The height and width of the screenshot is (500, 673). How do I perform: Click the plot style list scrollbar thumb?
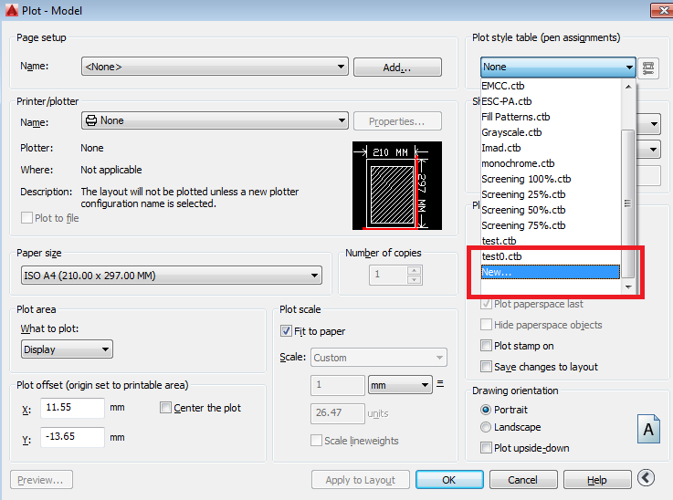pos(628,203)
